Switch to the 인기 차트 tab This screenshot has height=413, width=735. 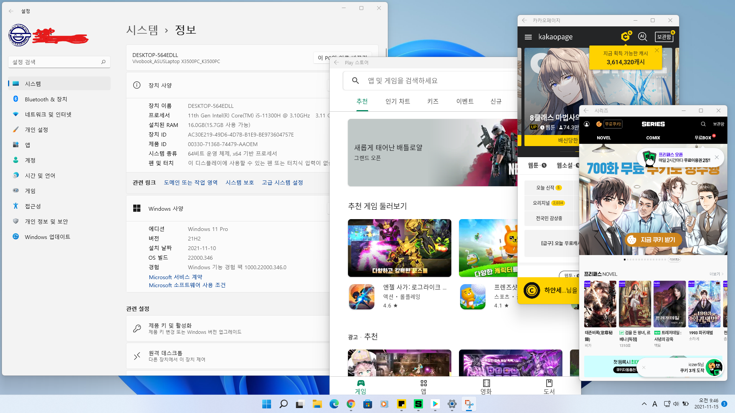click(x=398, y=101)
